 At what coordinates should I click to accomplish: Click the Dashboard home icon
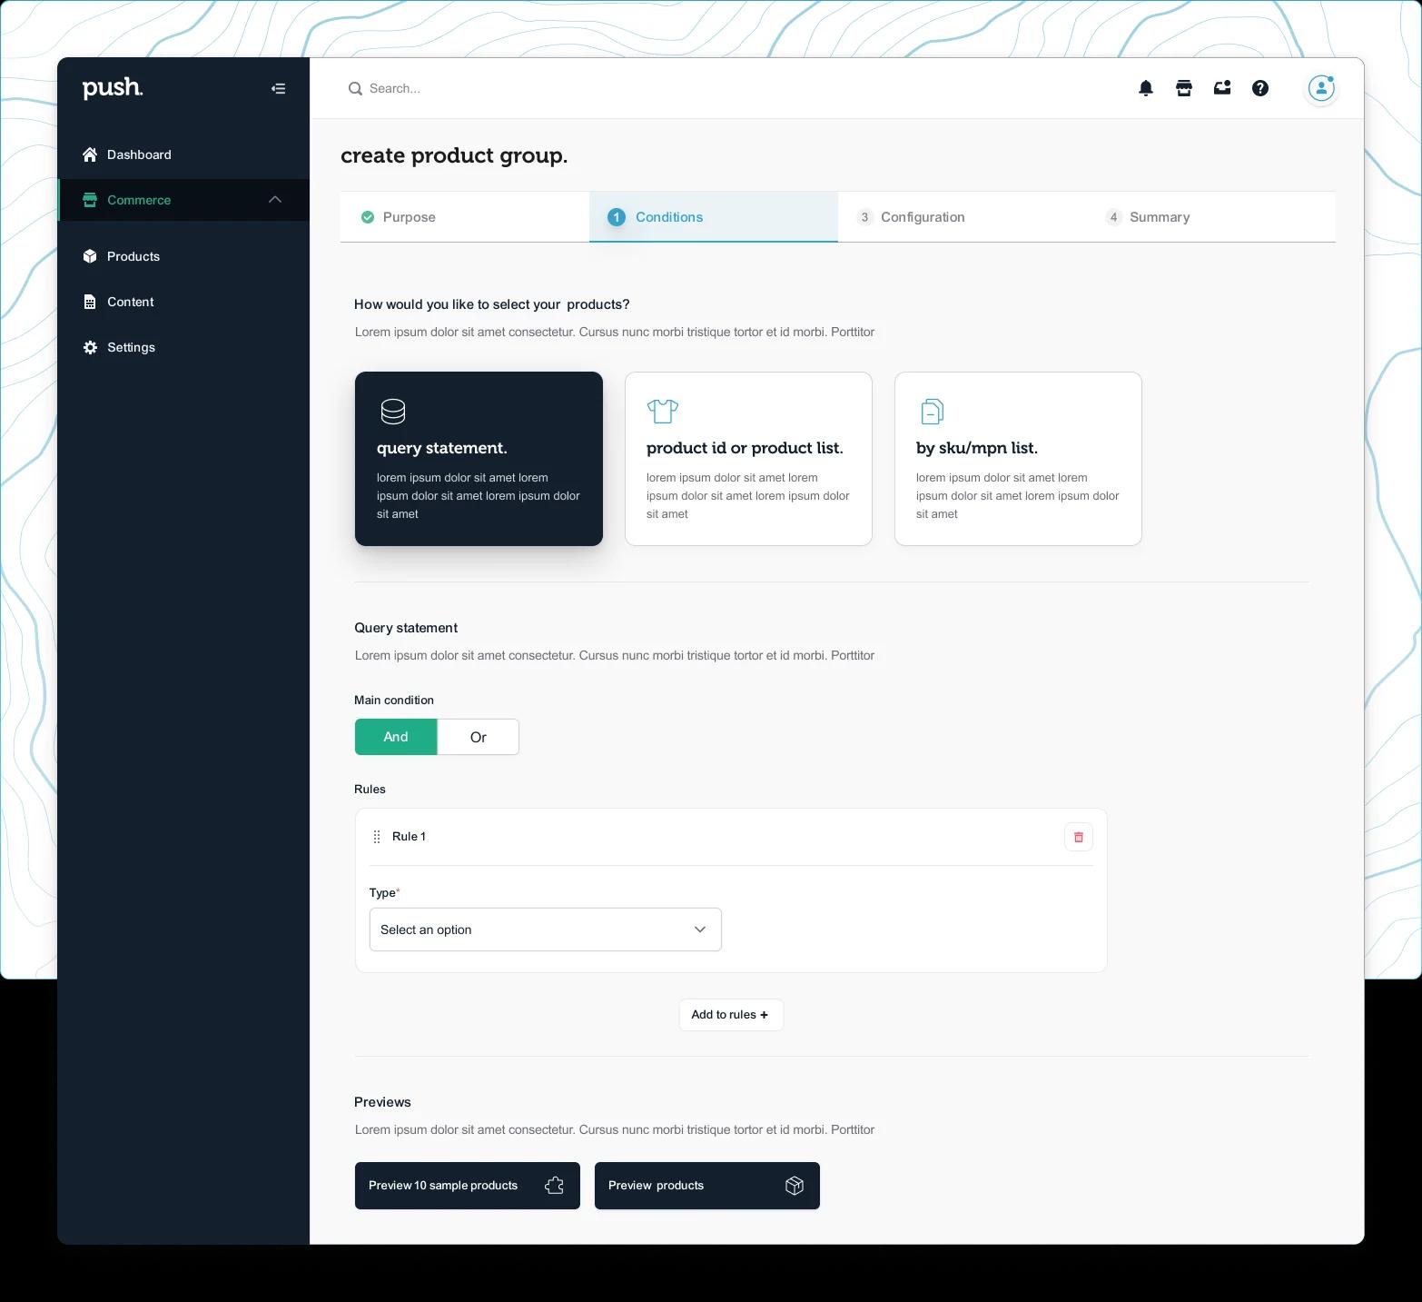90,154
